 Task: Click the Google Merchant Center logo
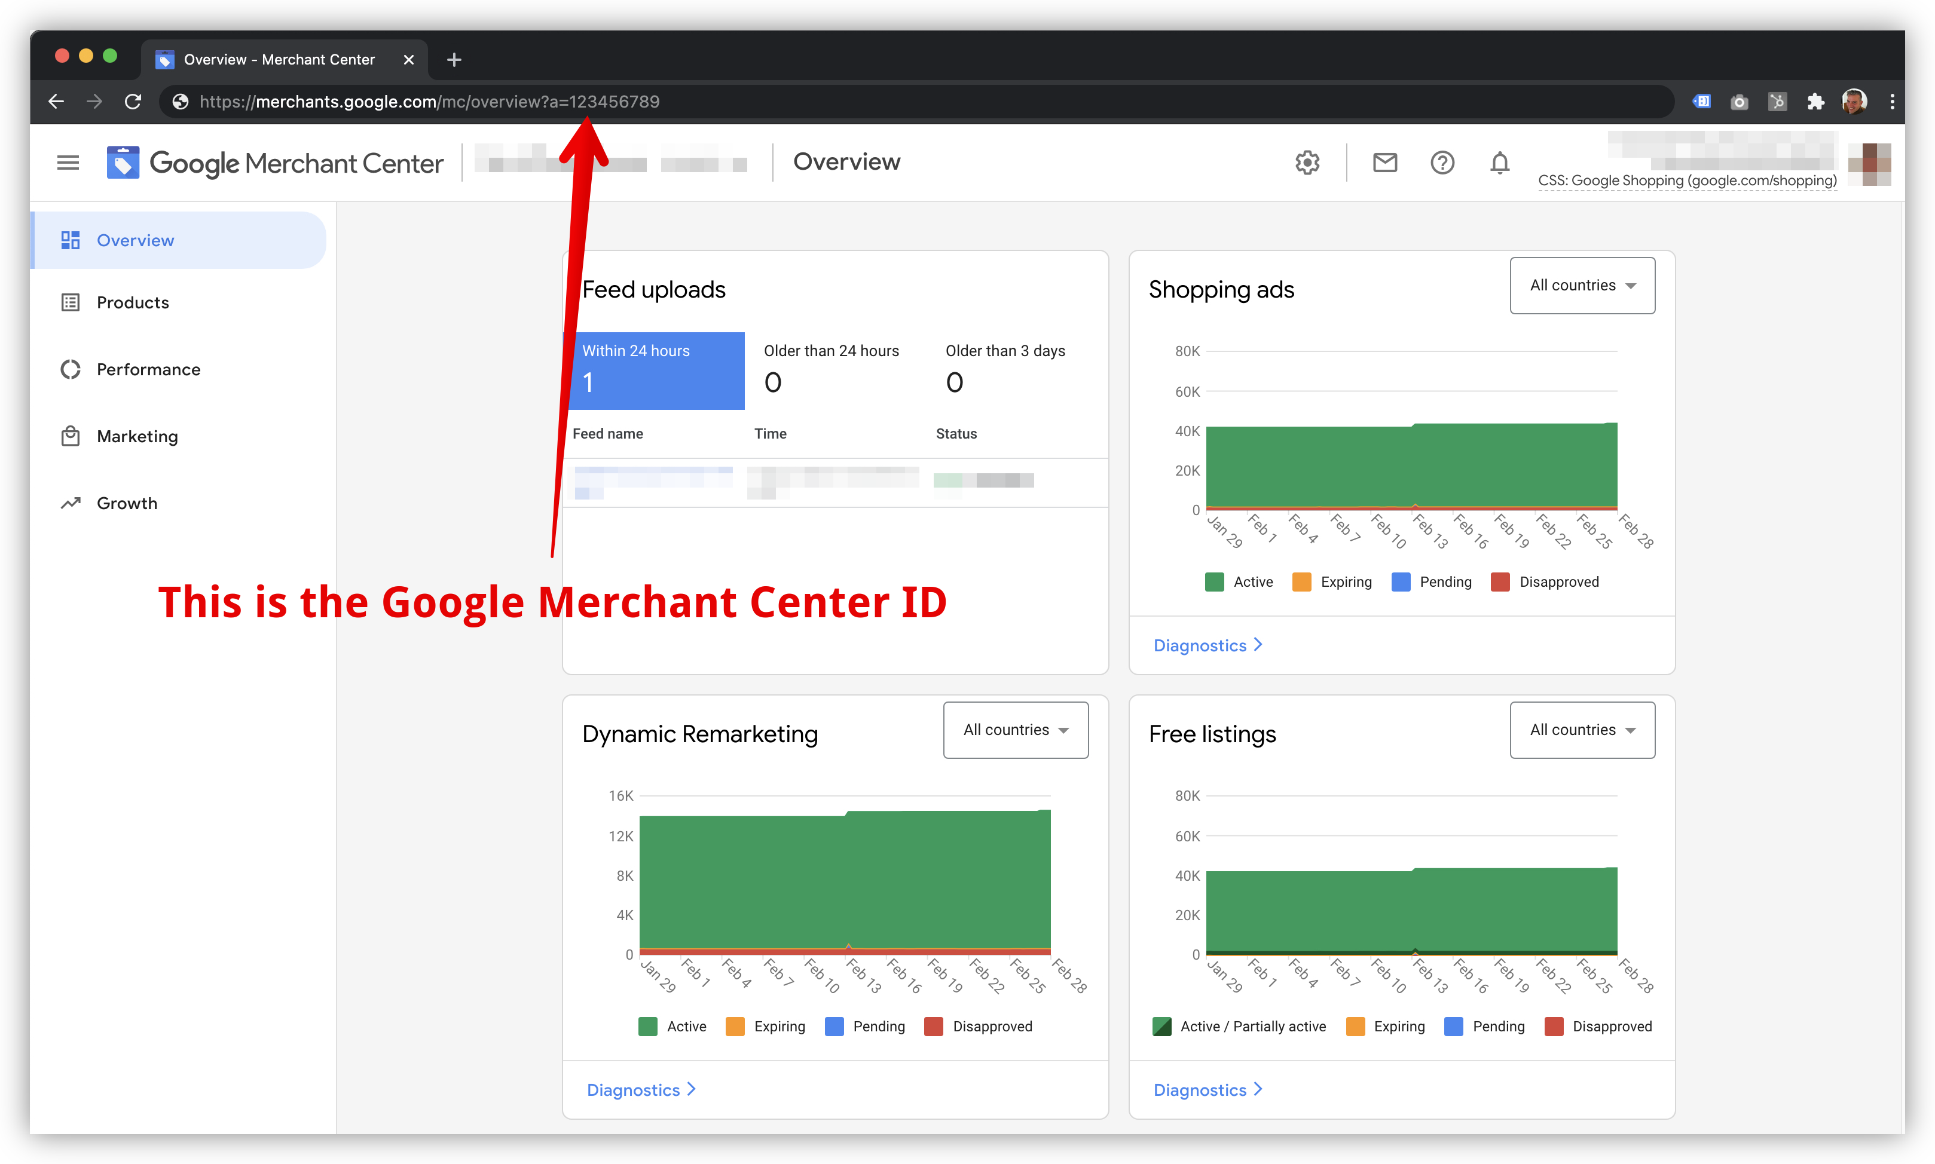tap(274, 163)
